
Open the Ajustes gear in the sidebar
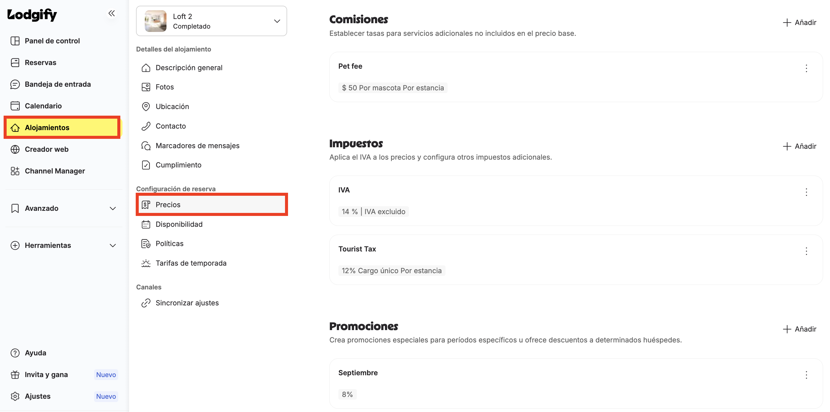tap(15, 396)
